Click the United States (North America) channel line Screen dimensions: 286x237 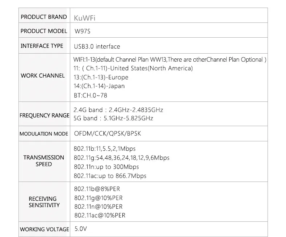tap(133, 68)
